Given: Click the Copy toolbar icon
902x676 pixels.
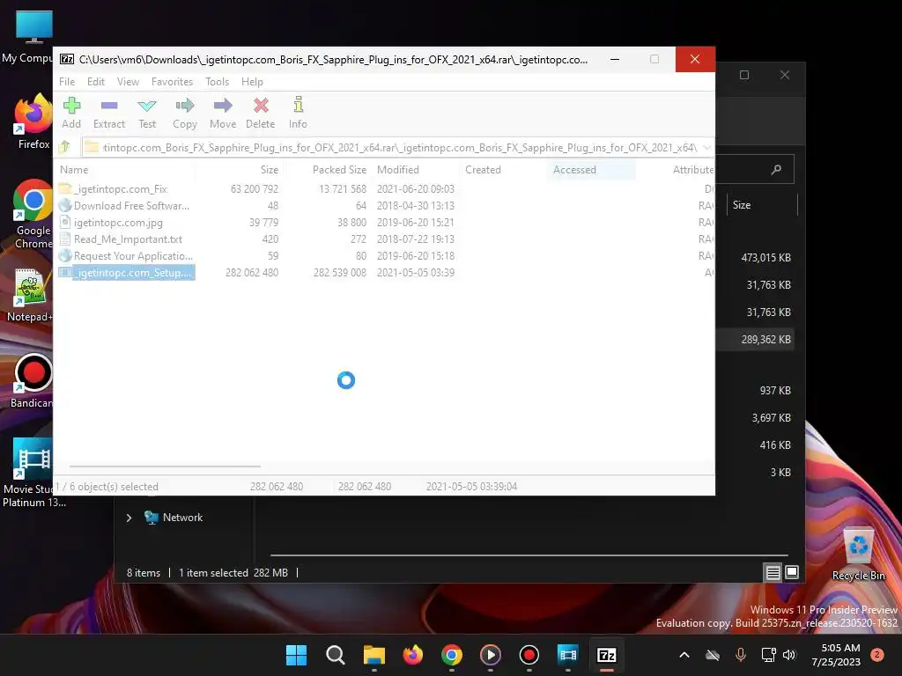Looking at the screenshot, I should pyautogui.click(x=185, y=113).
